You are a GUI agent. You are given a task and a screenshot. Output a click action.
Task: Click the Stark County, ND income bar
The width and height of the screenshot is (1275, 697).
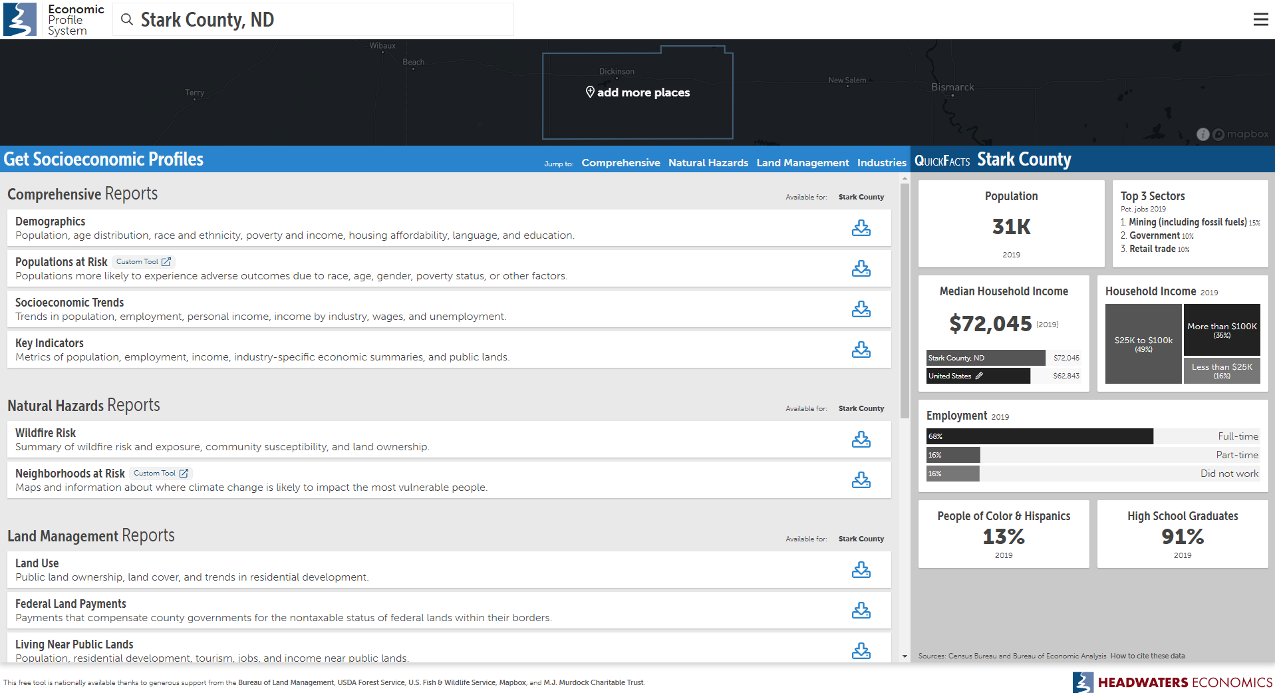tap(986, 358)
